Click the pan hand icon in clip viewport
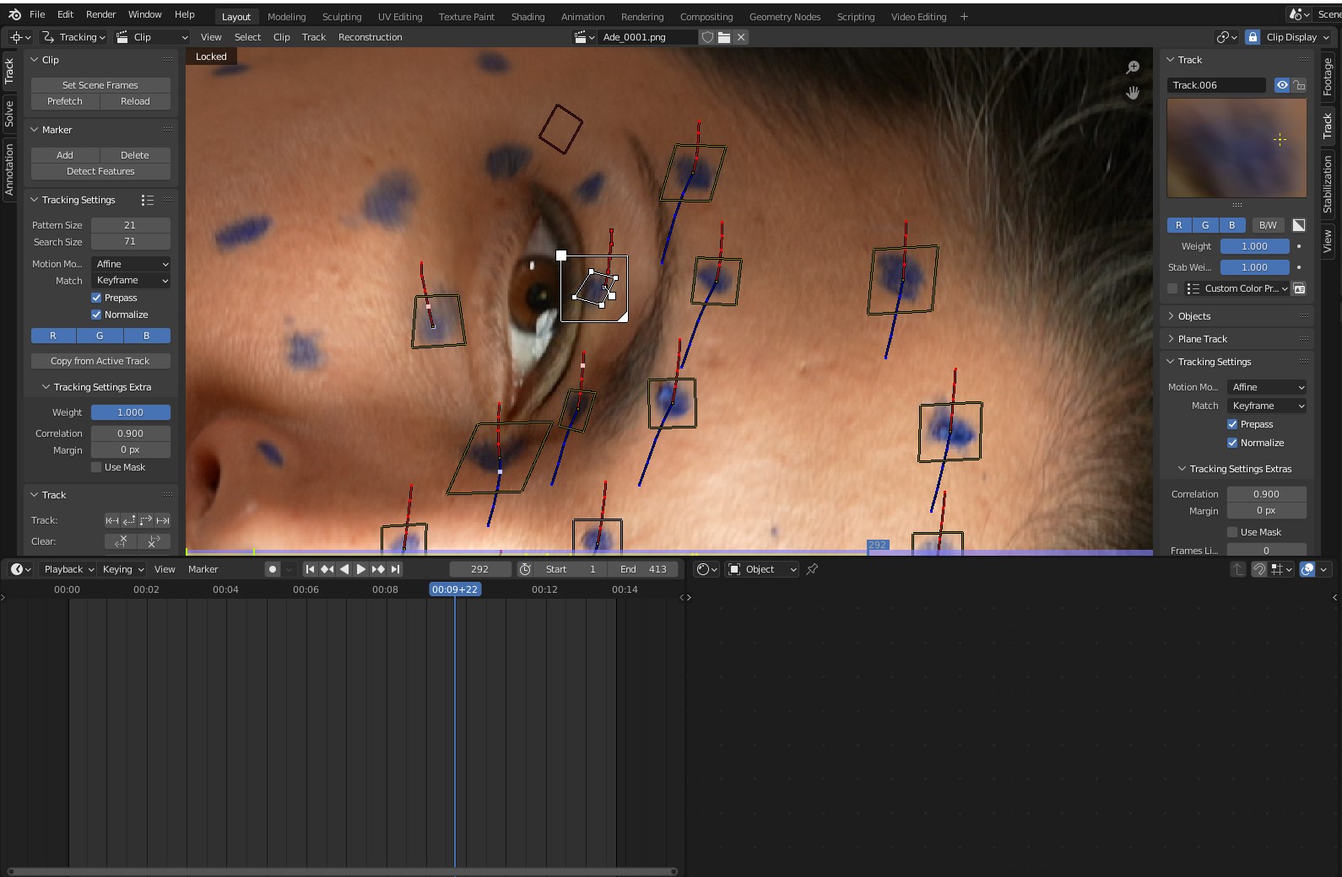This screenshot has width=1342, height=877. (x=1133, y=93)
